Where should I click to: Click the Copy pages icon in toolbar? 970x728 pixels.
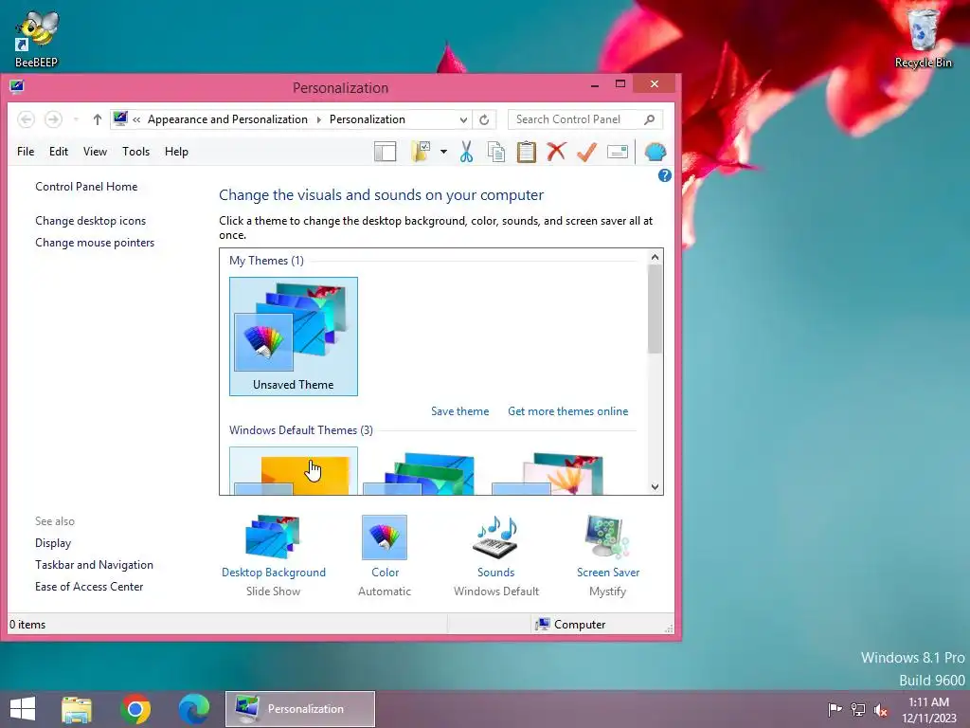click(x=496, y=152)
